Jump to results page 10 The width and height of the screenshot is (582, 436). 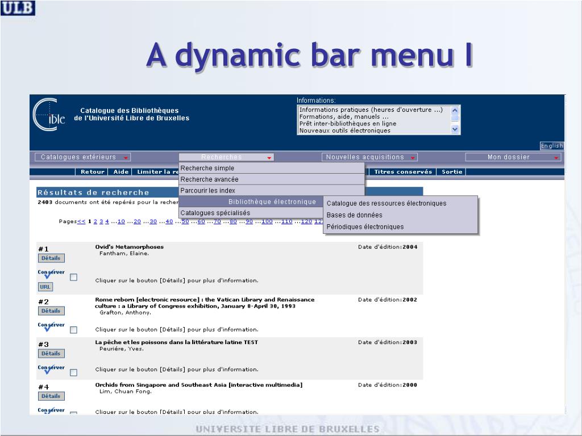coord(121,221)
